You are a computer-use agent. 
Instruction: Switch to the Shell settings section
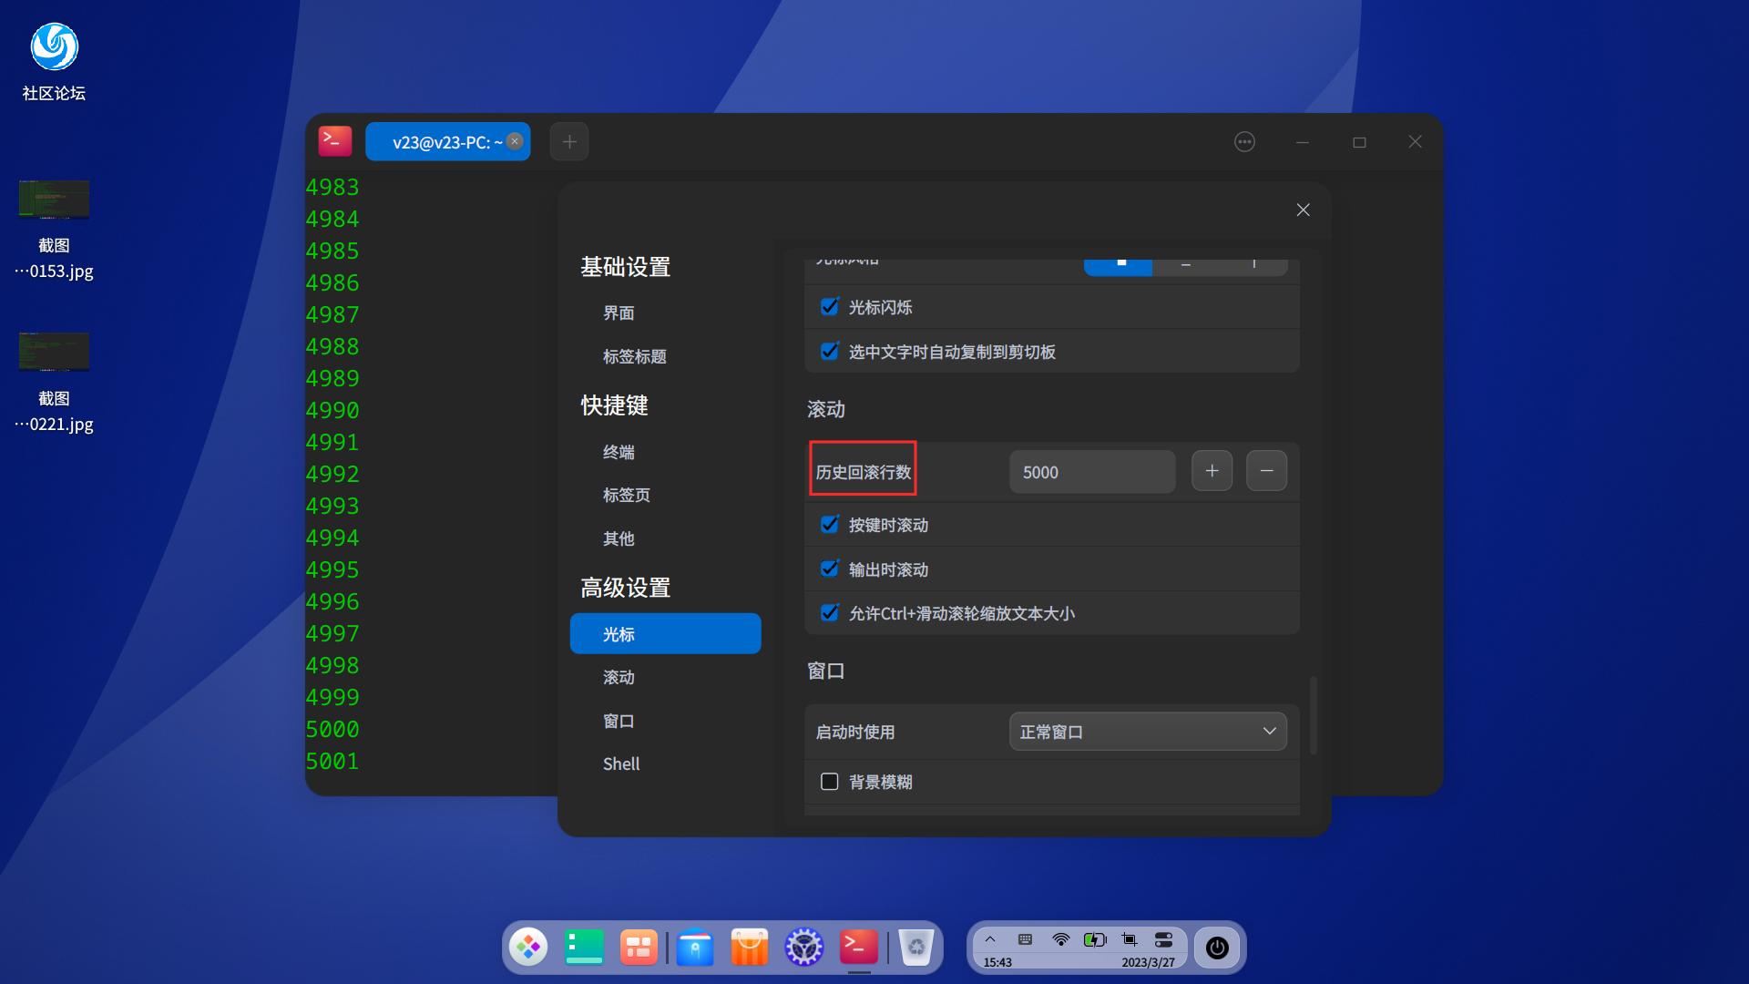[x=620, y=764]
